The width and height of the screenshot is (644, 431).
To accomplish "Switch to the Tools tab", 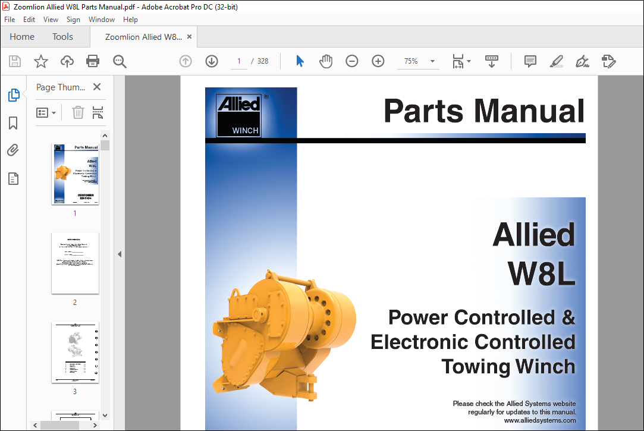I will pos(62,36).
